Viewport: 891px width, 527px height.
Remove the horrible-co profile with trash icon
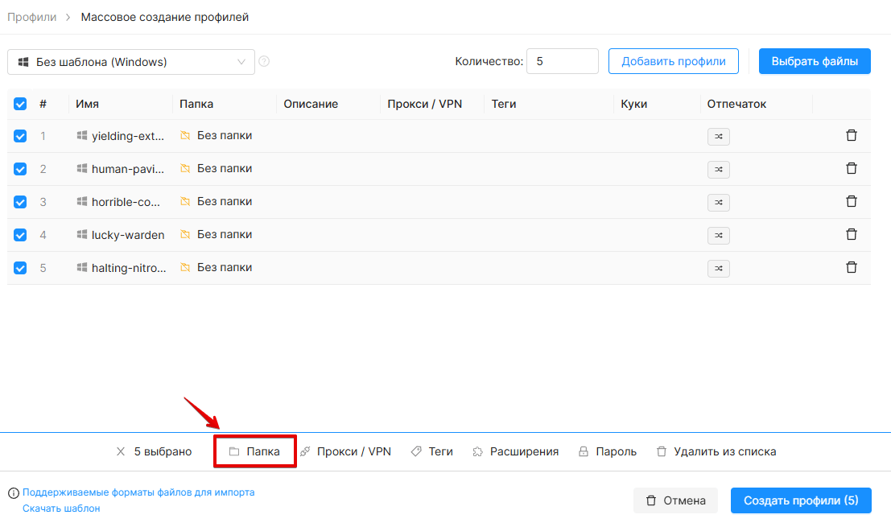pyautogui.click(x=852, y=201)
